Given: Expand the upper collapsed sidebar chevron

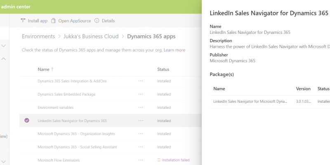Looking at the screenshot, I should coord(4,46).
